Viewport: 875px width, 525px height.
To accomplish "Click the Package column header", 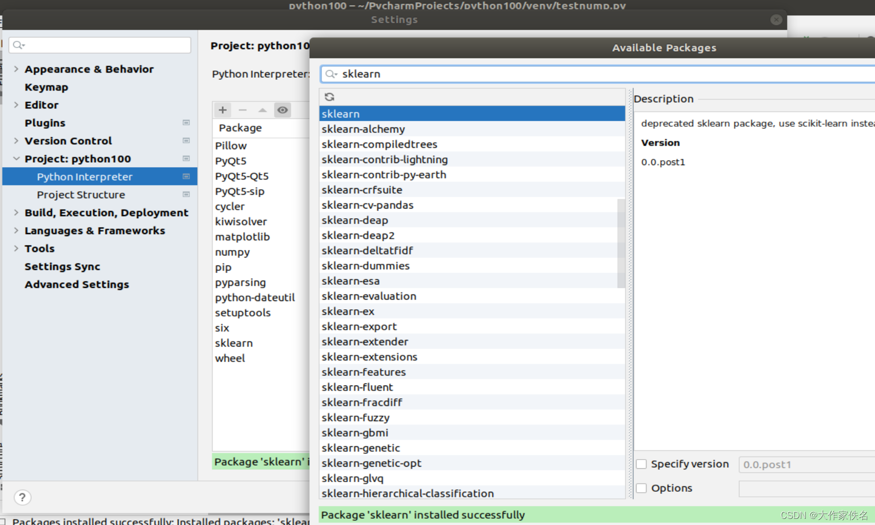I will pos(261,128).
